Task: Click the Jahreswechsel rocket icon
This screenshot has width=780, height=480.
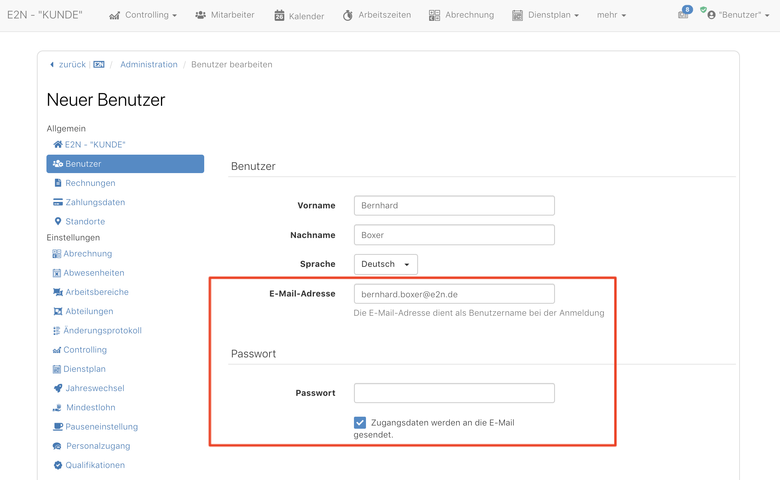Action: (58, 388)
